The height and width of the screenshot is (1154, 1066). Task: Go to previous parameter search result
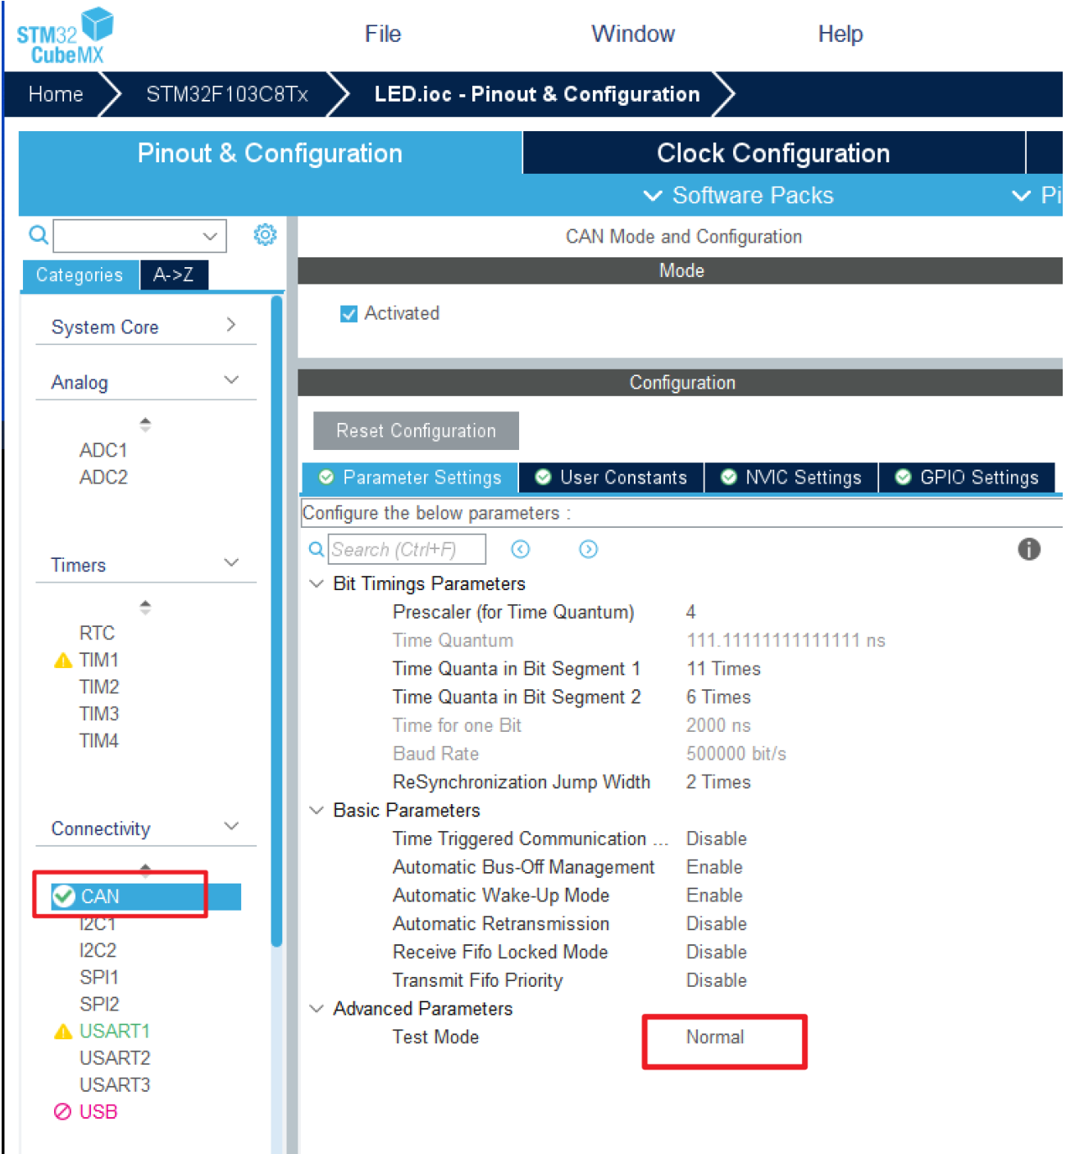[x=520, y=549]
